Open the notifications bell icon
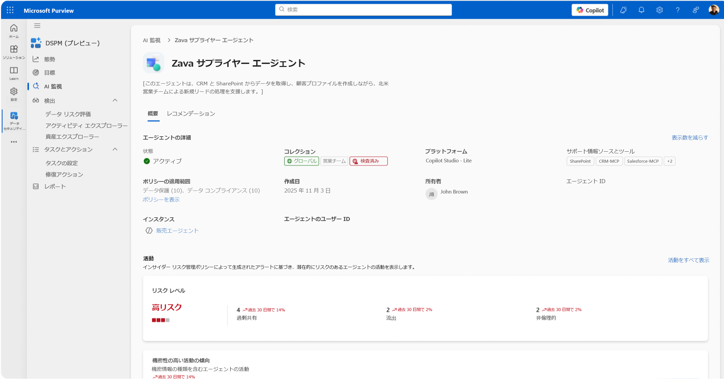This screenshot has height=379, width=724. pos(641,10)
